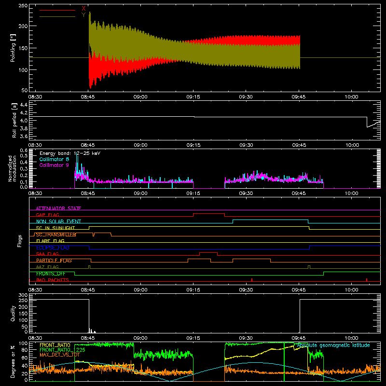Click the raised SAA_FLAG pulse segment
The height and width of the screenshot is (386, 386).
click(208, 252)
